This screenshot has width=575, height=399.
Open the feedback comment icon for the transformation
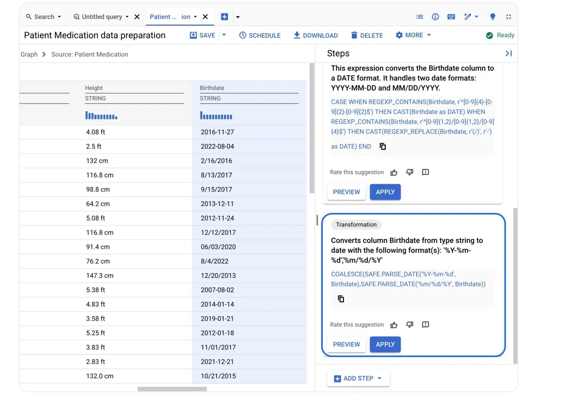point(425,324)
